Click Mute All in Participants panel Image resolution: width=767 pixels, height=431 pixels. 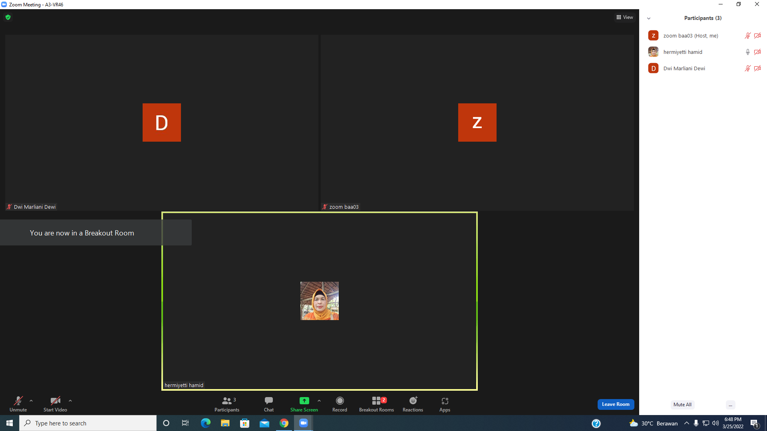(682, 405)
